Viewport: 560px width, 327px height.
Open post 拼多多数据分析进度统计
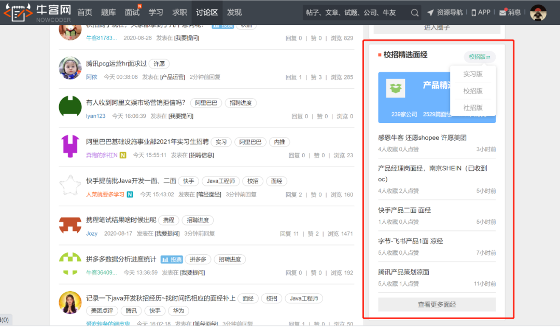(x=121, y=259)
